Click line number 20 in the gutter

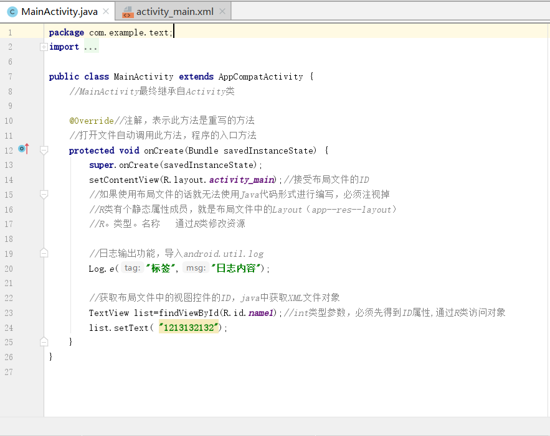(9, 269)
